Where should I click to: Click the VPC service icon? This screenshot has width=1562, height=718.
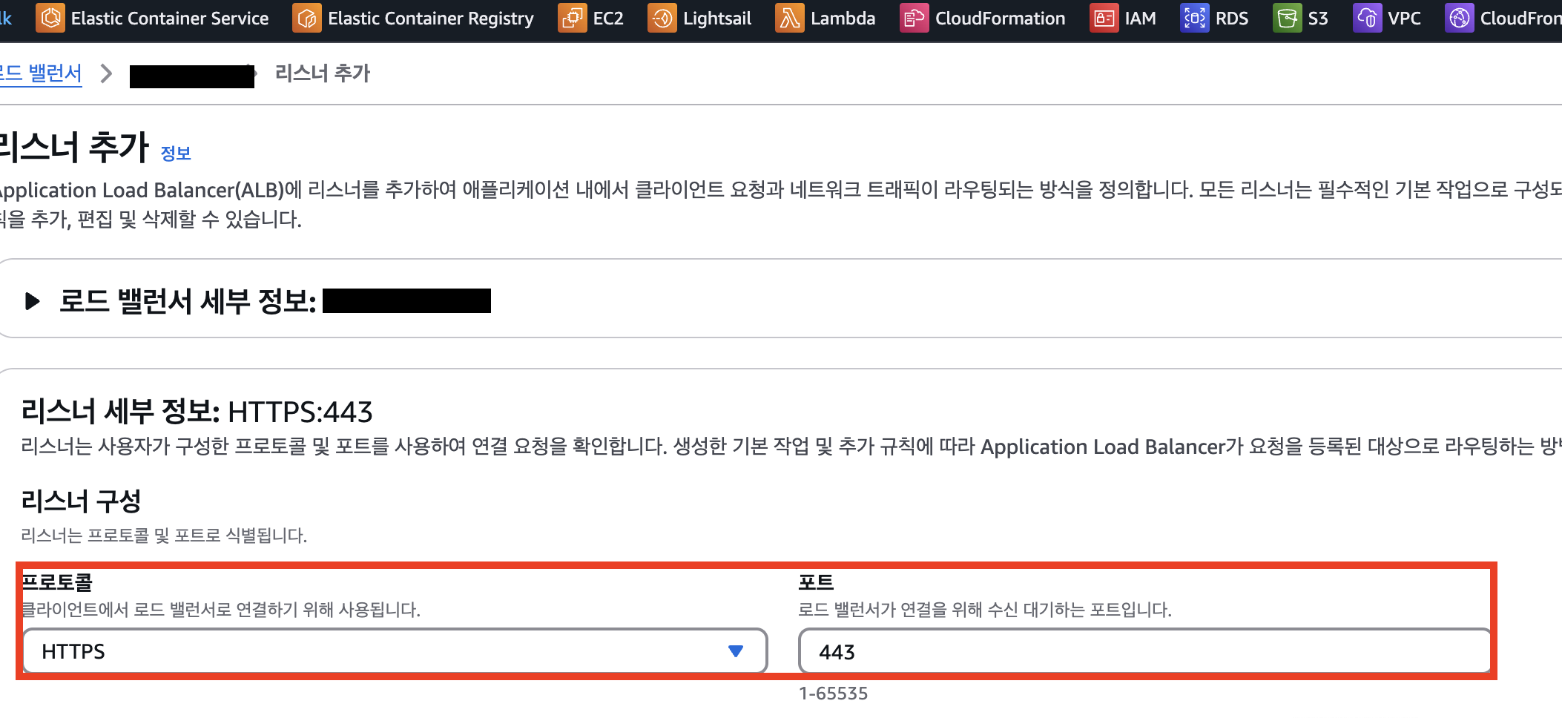[1368, 18]
